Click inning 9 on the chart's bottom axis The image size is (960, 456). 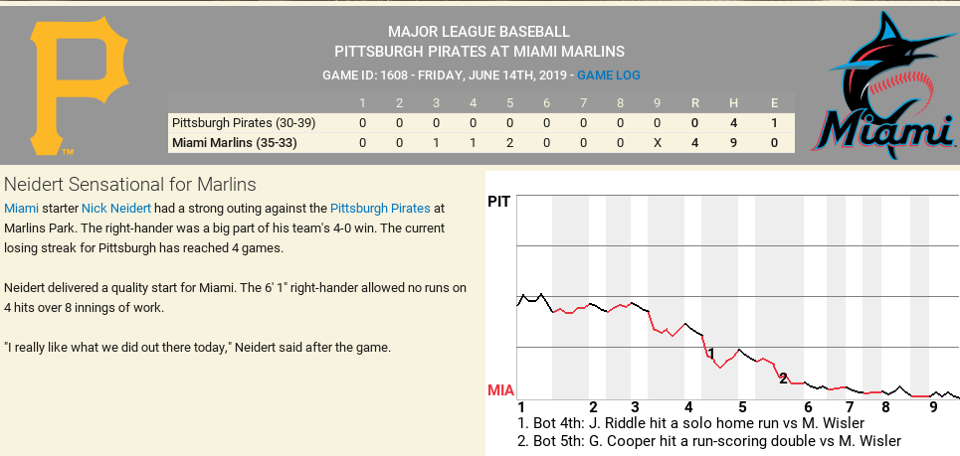[x=933, y=406]
